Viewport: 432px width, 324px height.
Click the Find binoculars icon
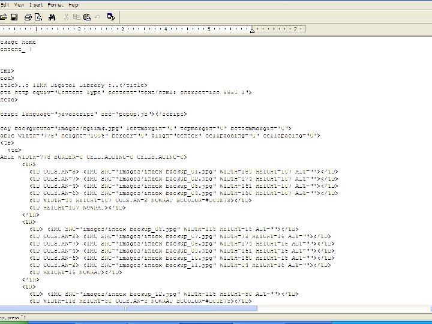52,17
